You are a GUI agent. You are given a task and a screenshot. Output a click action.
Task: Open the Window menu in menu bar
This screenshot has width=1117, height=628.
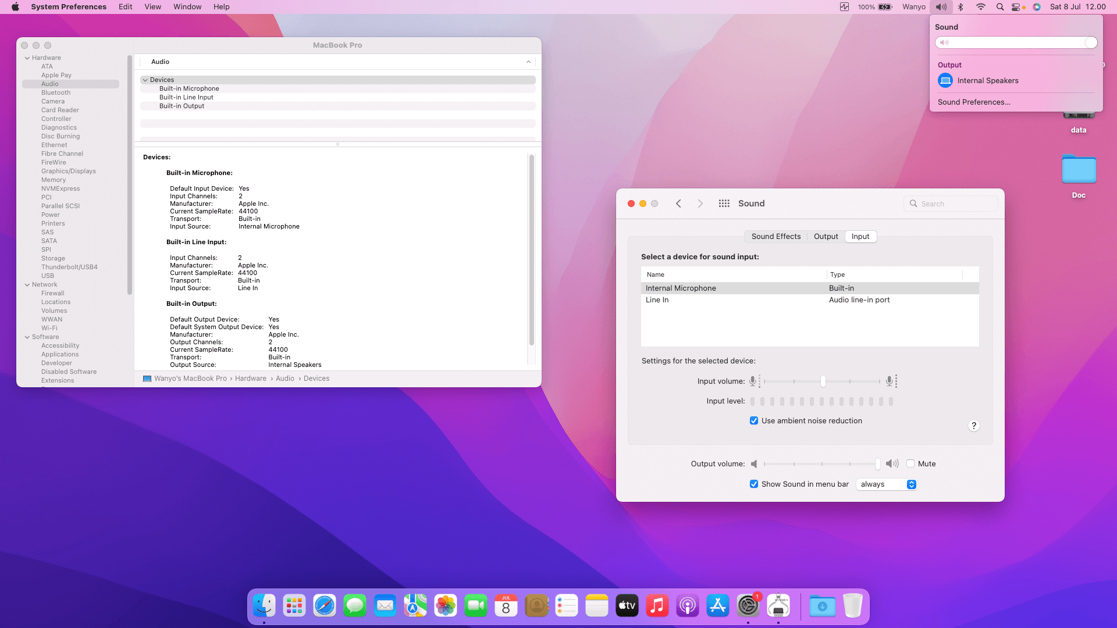click(187, 7)
